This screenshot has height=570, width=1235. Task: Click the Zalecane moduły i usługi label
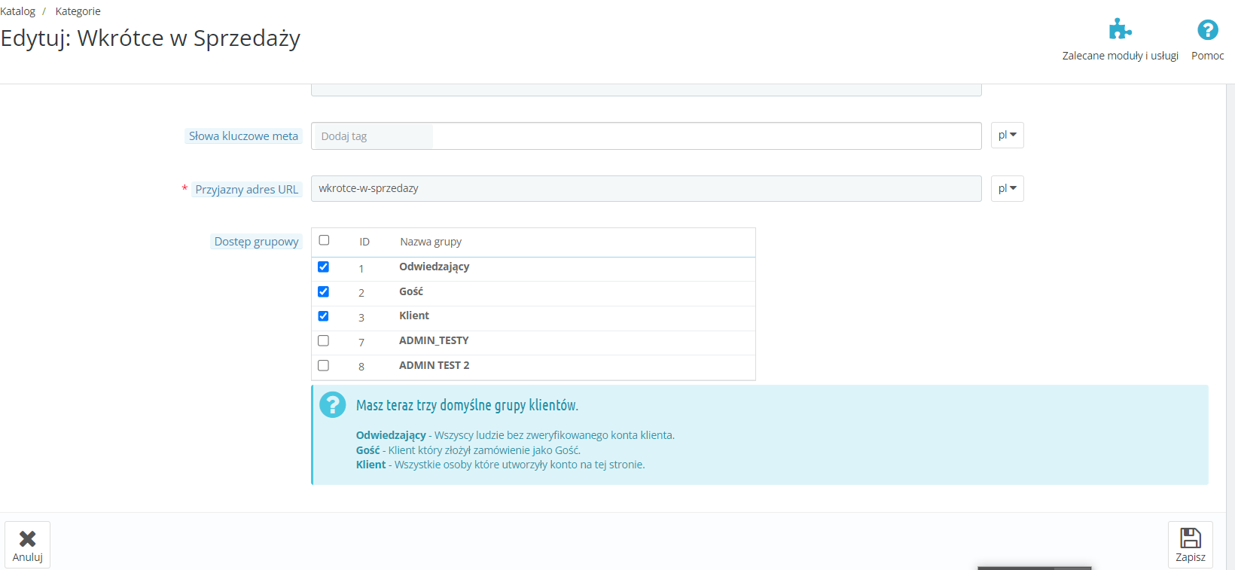[1121, 56]
